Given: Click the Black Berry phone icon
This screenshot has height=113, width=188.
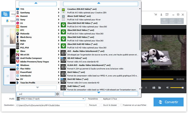Looking at the screenshot, I should point(18,37).
